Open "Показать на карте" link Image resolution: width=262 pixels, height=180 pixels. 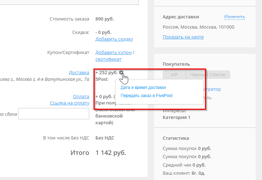(x=183, y=37)
